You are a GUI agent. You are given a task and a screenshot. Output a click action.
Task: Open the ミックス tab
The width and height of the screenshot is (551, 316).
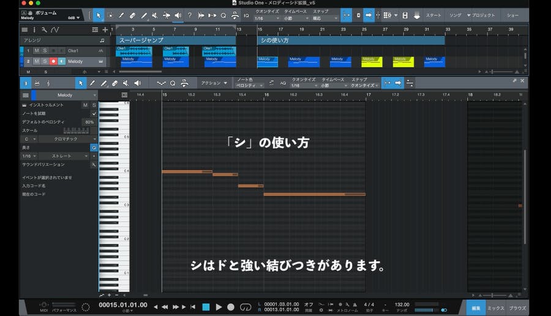(495, 308)
